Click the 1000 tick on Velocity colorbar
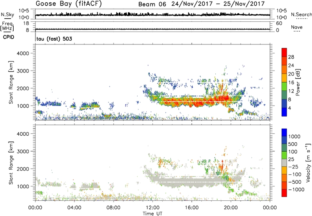This screenshot has width=312, height=216. coord(294,136)
